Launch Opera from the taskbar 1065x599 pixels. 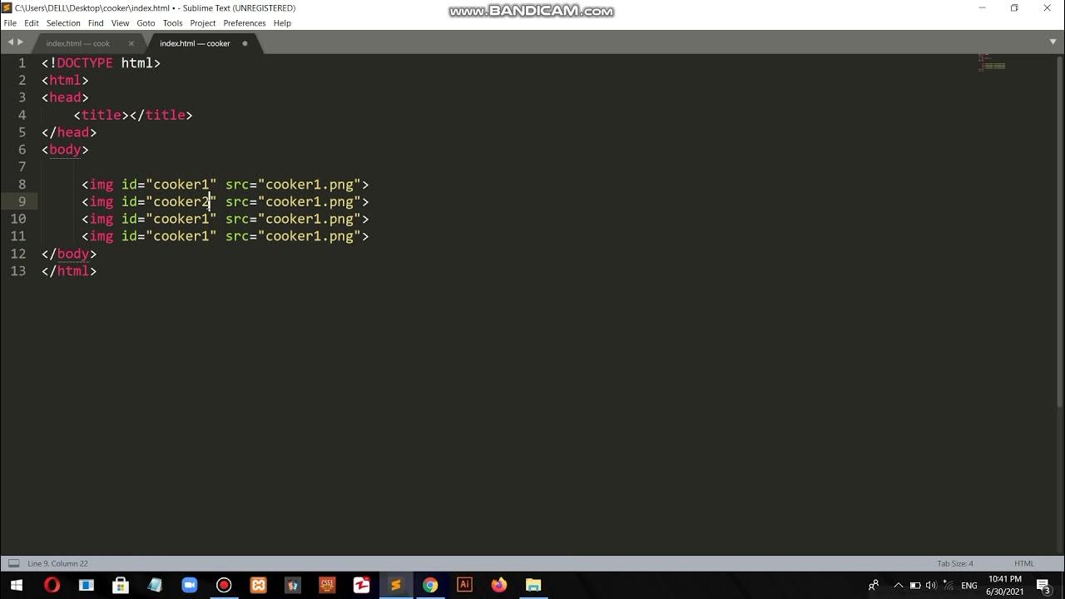52,585
